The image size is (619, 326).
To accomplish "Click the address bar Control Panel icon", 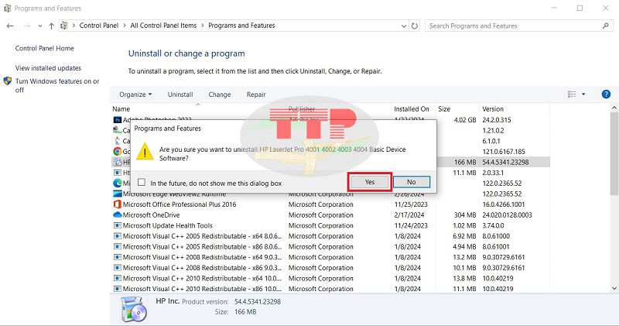I will [64, 26].
